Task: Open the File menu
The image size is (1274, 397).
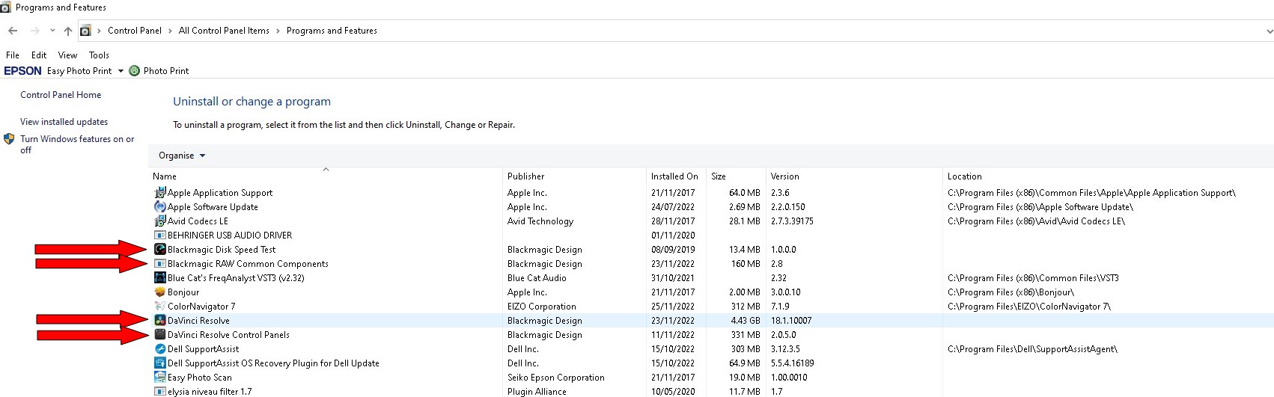Action: point(13,55)
